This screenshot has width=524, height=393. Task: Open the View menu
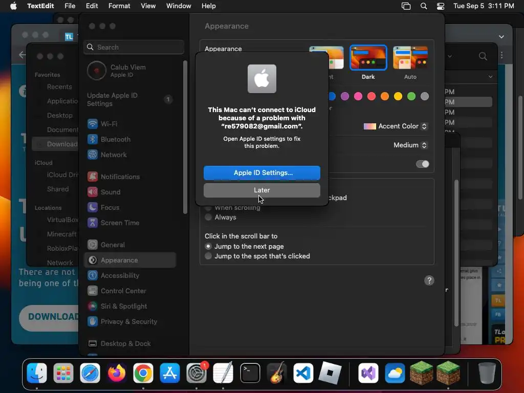(x=148, y=6)
